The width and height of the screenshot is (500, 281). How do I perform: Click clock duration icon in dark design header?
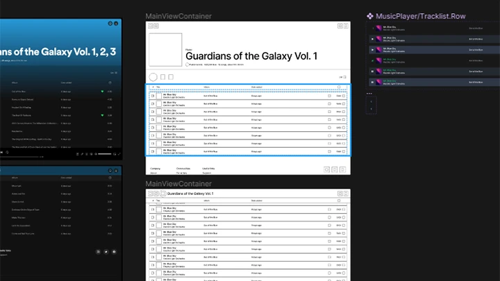110,83
